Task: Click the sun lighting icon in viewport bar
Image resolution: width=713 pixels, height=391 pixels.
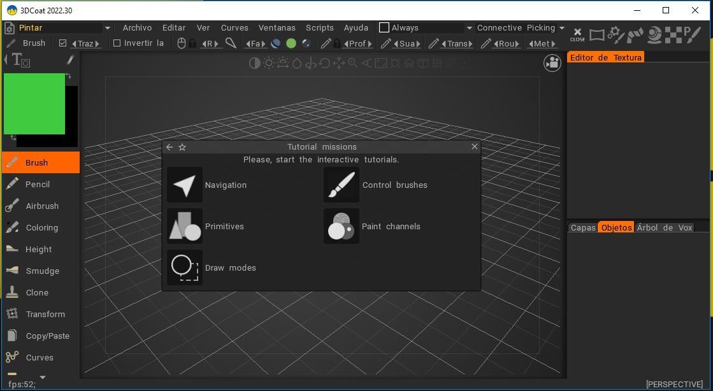Action: click(x=269, y=63)
